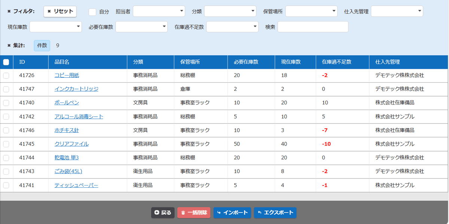
Task: Collapse the 集計 section with its x icon
Action: pyautogui.click(x=9, y=46)
